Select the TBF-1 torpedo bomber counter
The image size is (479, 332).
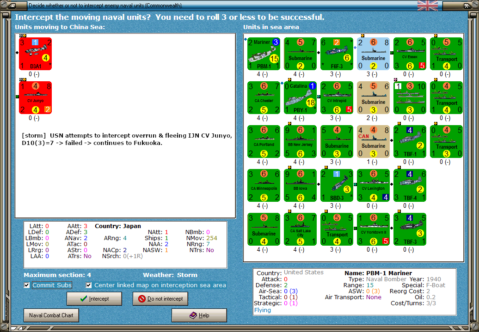[x=410, y=142]
